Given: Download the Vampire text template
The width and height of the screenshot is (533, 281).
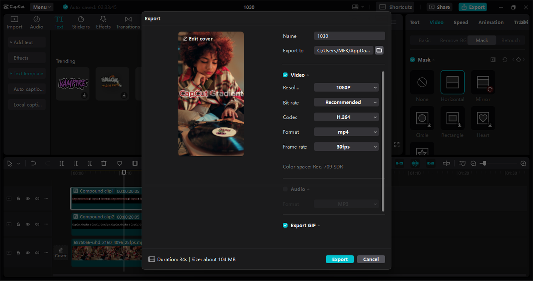Looking at the screenshot, I should point(84,95).
